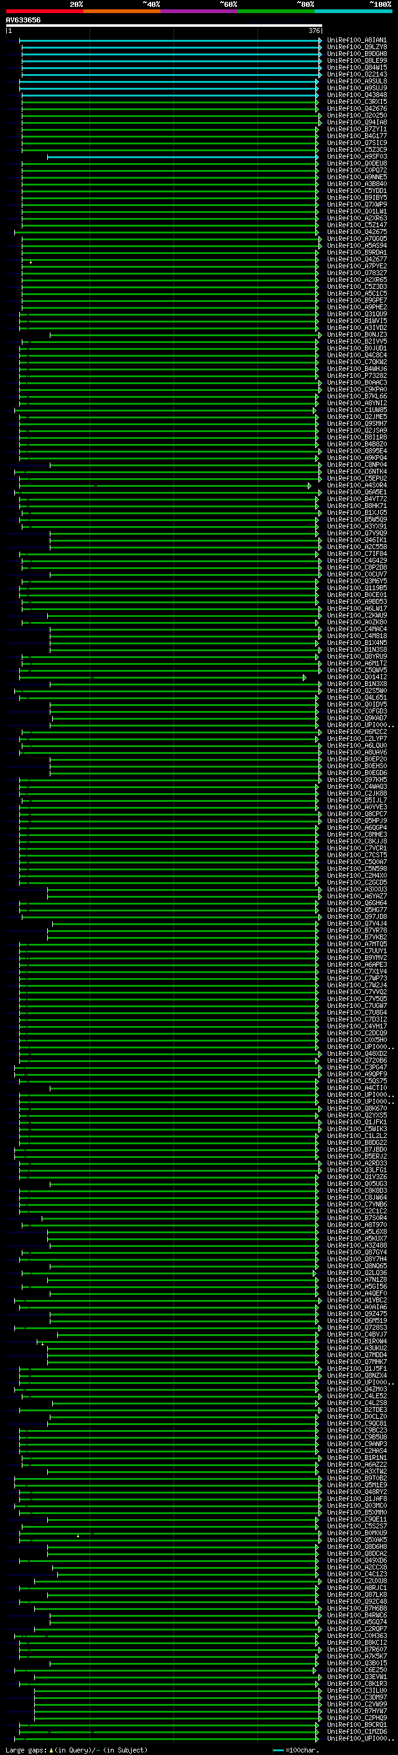This screenshot has height=1755, width=398.
Task: Select hit label UniRef100_A4S0R4
Action: pyautogui.click(x=357, y=485)
